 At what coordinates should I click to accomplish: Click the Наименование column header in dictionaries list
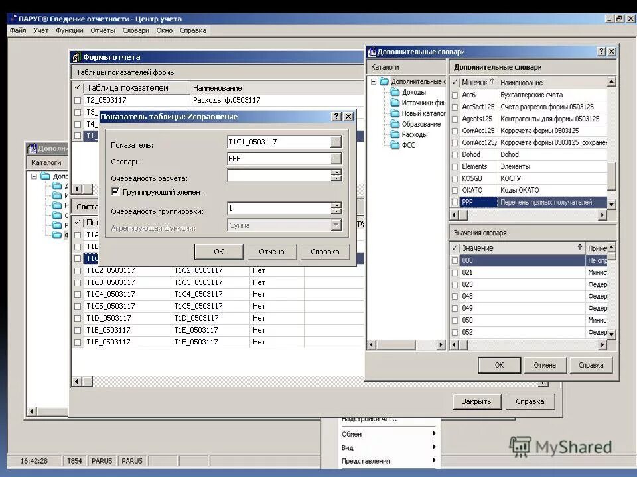553,82
